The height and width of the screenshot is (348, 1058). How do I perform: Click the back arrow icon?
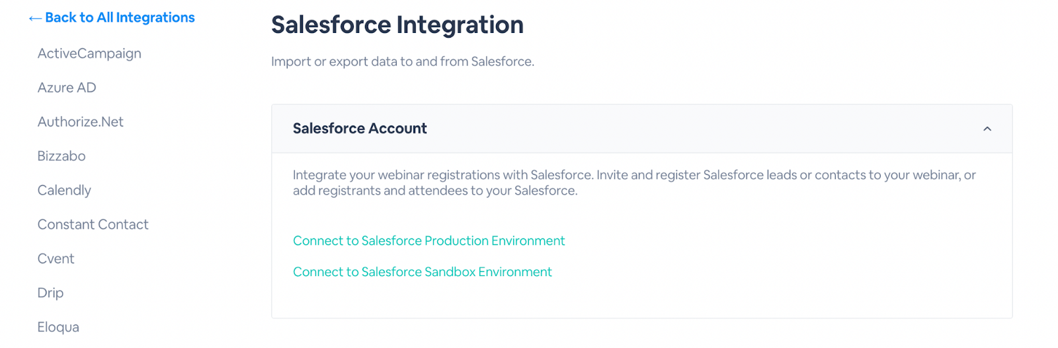point(35,18)
